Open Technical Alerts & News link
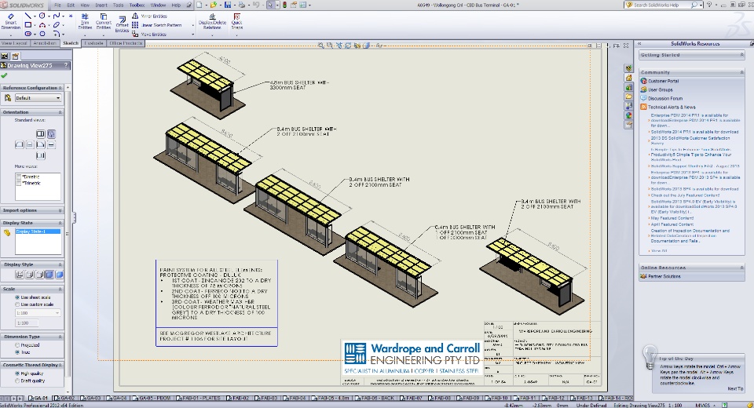This screenshot has height=408, width=754. click(x=672, y=107)
